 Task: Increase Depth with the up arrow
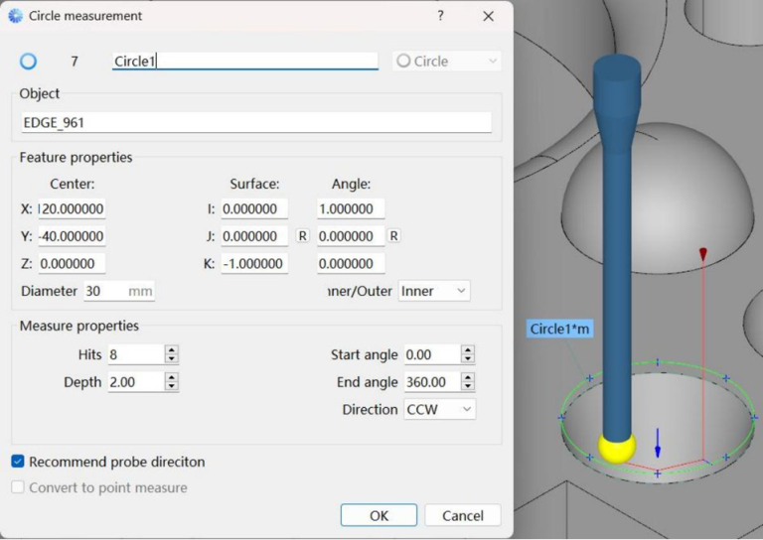point(171,377)
